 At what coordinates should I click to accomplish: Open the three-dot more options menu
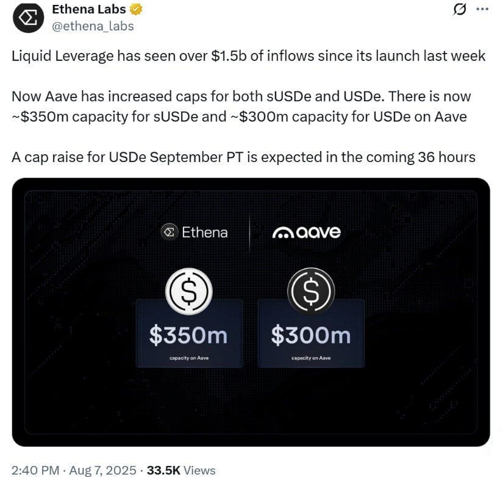pyautogui.click(x=482, y=9)
